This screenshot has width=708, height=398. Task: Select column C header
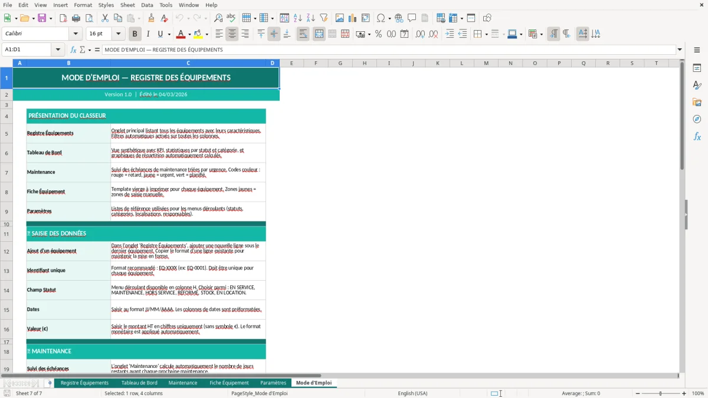coord(188,63)
